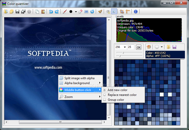Click the horizontal scrollbar right arrow
The height and width of the screenshot is (130, 189).
click(x=104, y=122)
